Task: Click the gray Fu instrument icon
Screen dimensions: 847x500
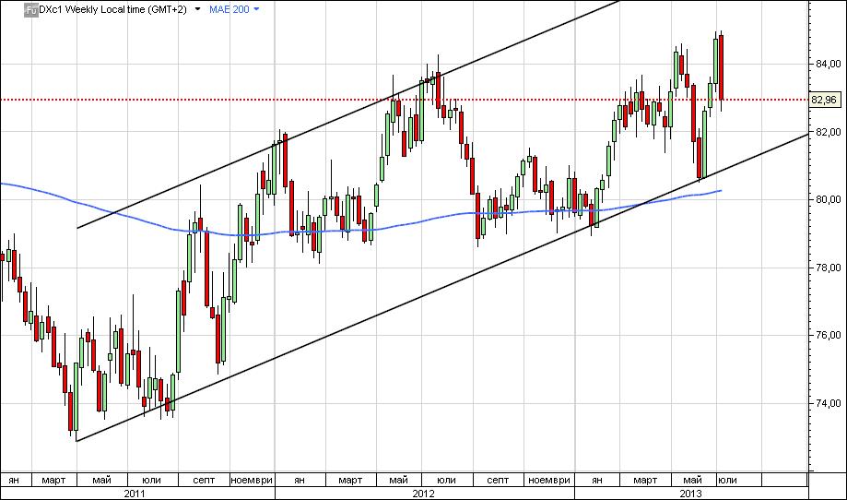Action: 31,9
